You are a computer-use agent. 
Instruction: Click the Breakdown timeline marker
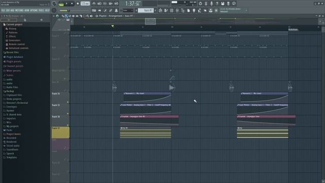tap(293, 29)
